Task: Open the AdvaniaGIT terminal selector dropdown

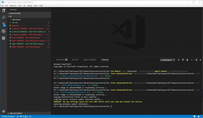Action: click(168, 60)
